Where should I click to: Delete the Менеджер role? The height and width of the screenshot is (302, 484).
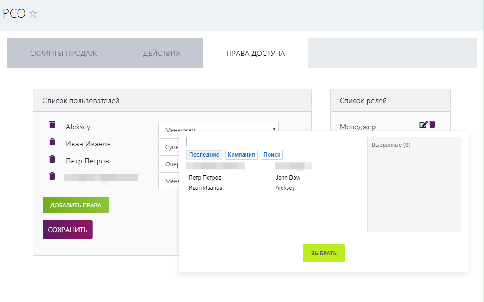coord(432,124)
